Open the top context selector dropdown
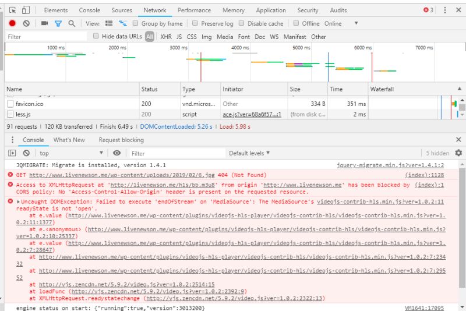The image size is (466, 311). pos(71,153)
